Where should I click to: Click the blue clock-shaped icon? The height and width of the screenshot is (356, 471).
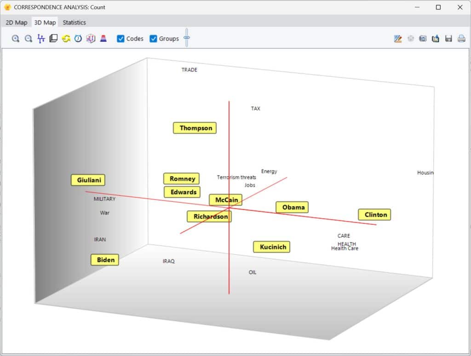[78, 39]
